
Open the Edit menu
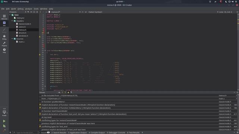coord(8,9)
